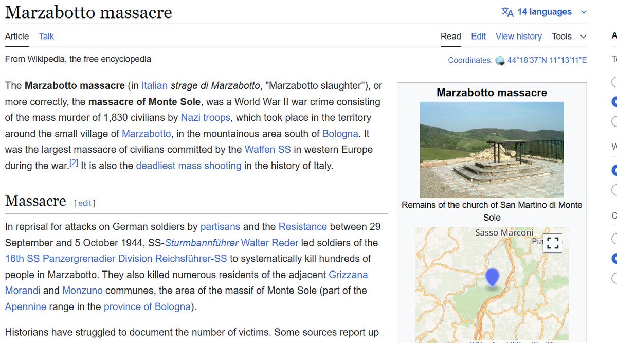This screenshot has height=343, width=617.
Task: Expand the Tools dropdown menu
Action: pos(569,36)
